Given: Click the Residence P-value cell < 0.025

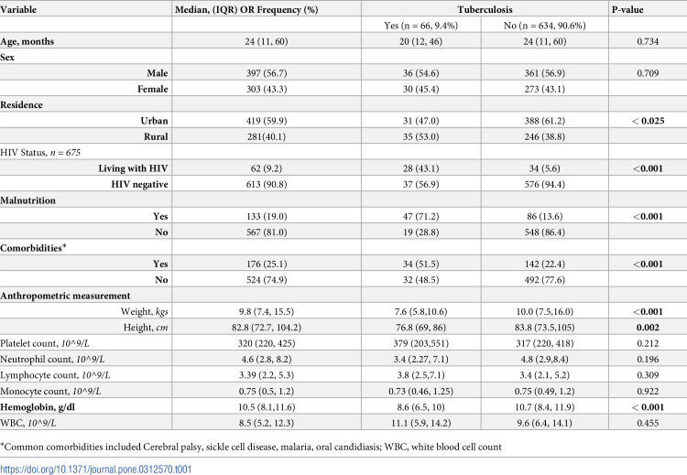Looking at the screenshot, I should pos(648,121).
